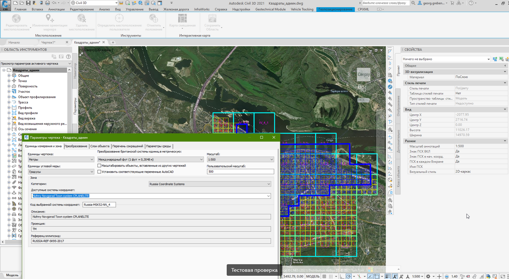Screen dimensions: 509x279
Task: Enable 'Масштабировать объекты, вставленные из других чертежей' checkbox
Action: point(99,166)
